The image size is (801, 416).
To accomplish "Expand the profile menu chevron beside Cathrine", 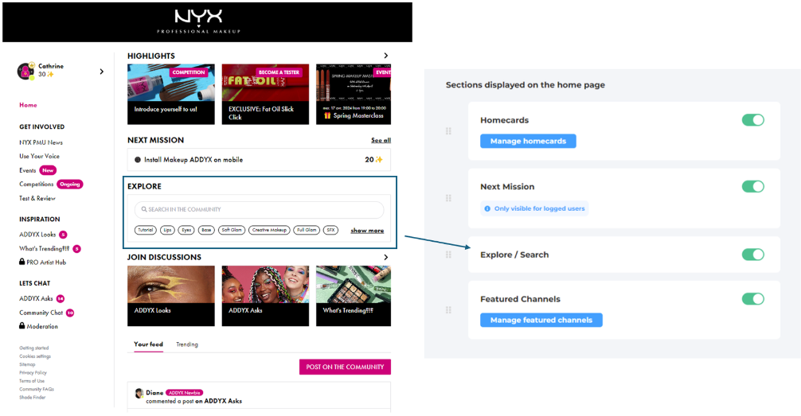I will [102, 72].
